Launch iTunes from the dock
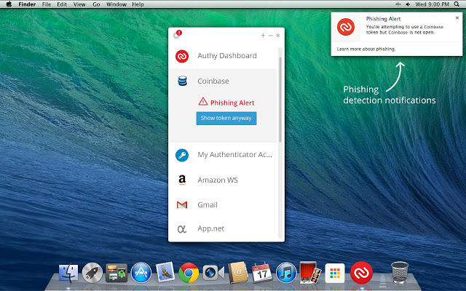Screen dimensions: 466x291 tap(286, 273)
